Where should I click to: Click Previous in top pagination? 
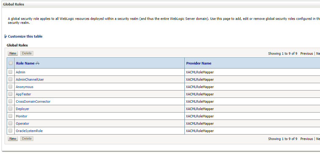(x=307, y=54)
